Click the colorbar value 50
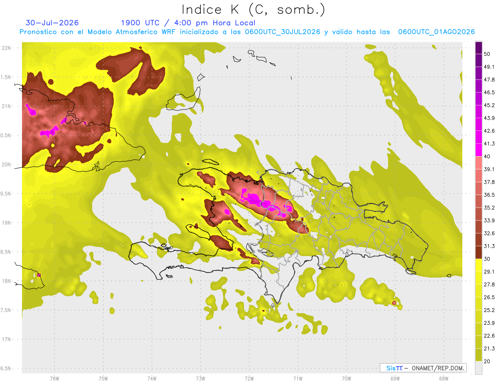 click(487, 54)
